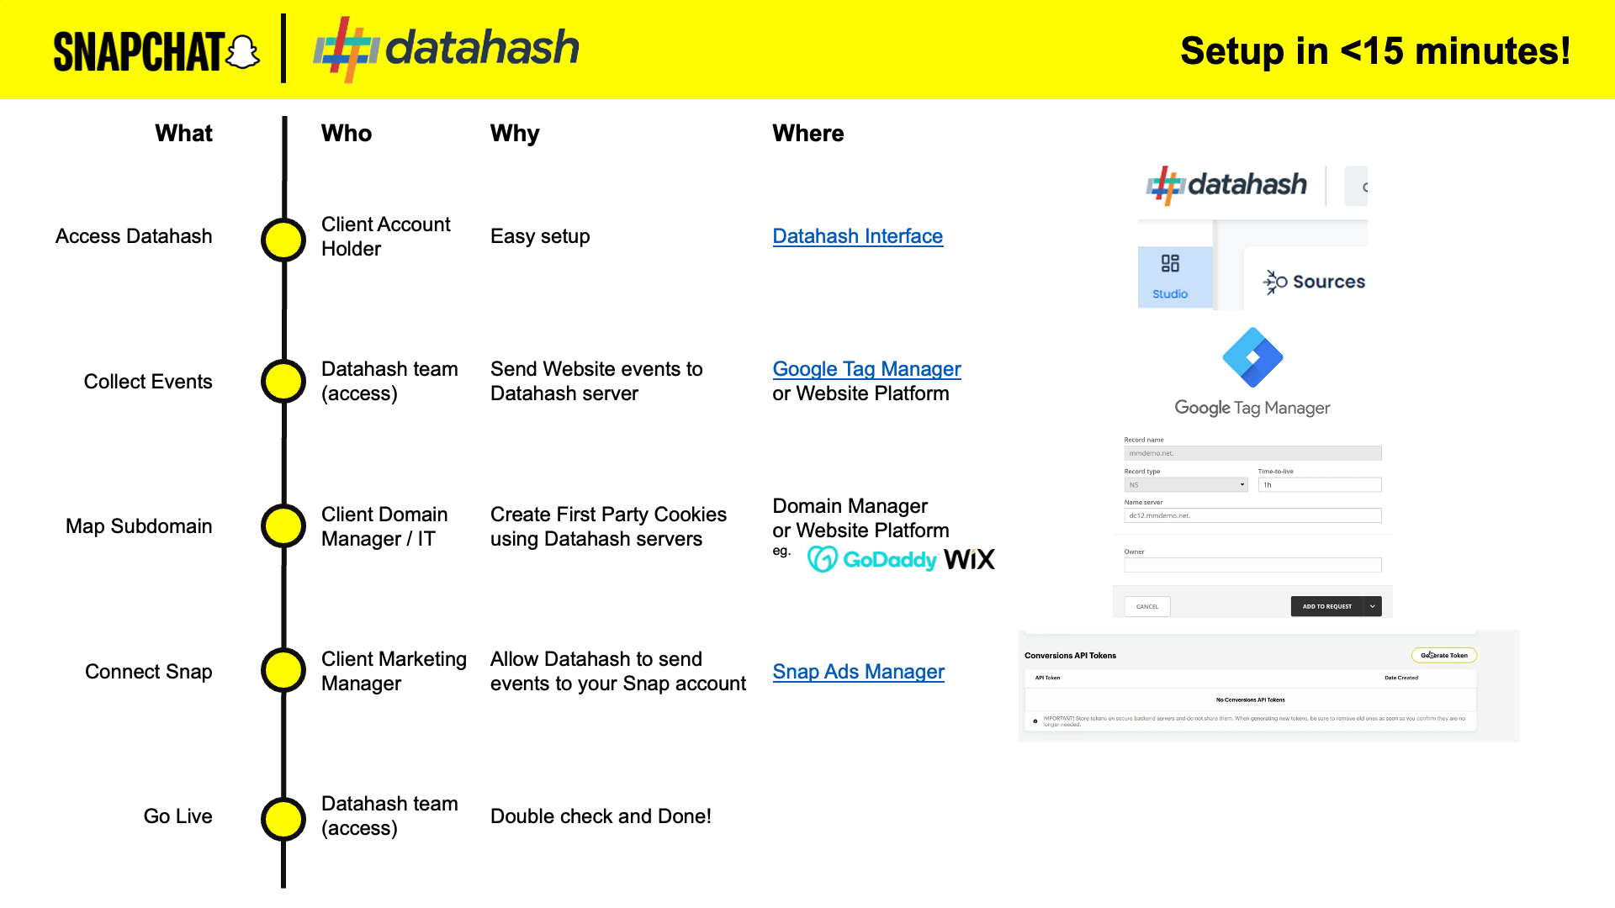Viewport: 1615px width, 908px height.
Task: Open the Google Tag Manager link
Action: coord(866,369)
